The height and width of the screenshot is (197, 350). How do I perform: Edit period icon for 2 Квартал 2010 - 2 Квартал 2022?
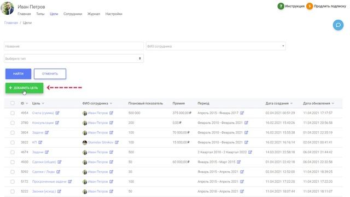[x=250, y=152]
